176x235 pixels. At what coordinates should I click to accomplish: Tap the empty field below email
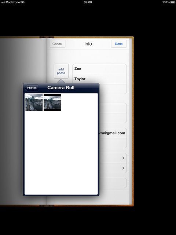click(x=113, y=143)
